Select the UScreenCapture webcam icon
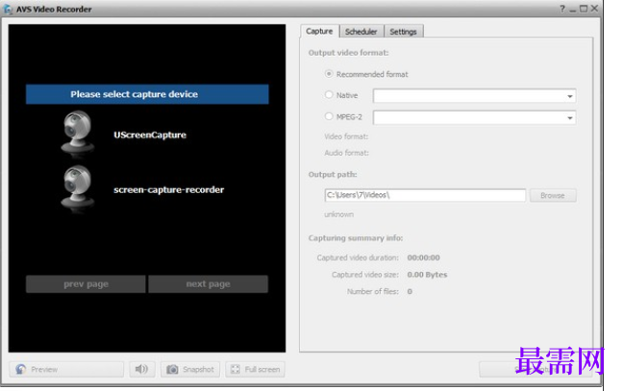The width and height of the screenshot is (623, 391). [x=78, y=133]
